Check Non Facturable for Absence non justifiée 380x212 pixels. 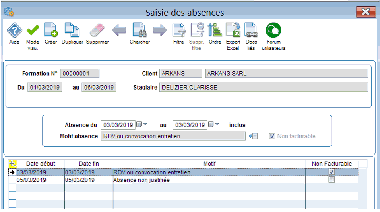pyautogui.click(x=332, y=180)
